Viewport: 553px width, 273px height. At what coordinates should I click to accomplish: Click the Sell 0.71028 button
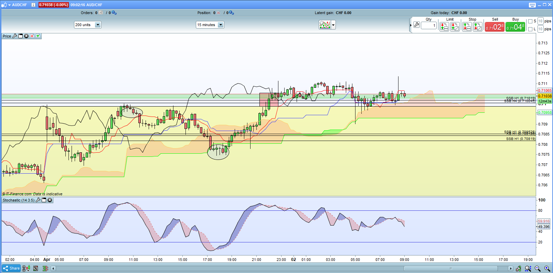coord(494,27)
